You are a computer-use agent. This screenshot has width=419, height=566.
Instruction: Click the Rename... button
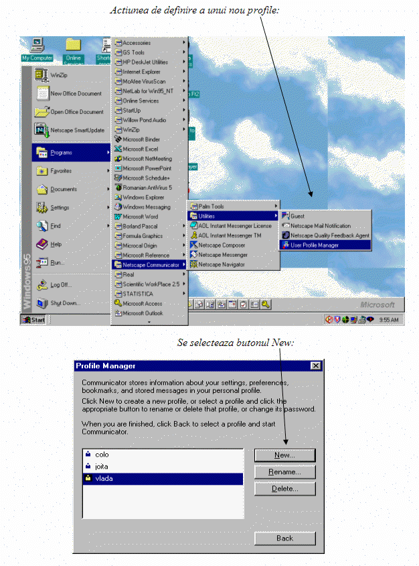click(x=284, y=472)
